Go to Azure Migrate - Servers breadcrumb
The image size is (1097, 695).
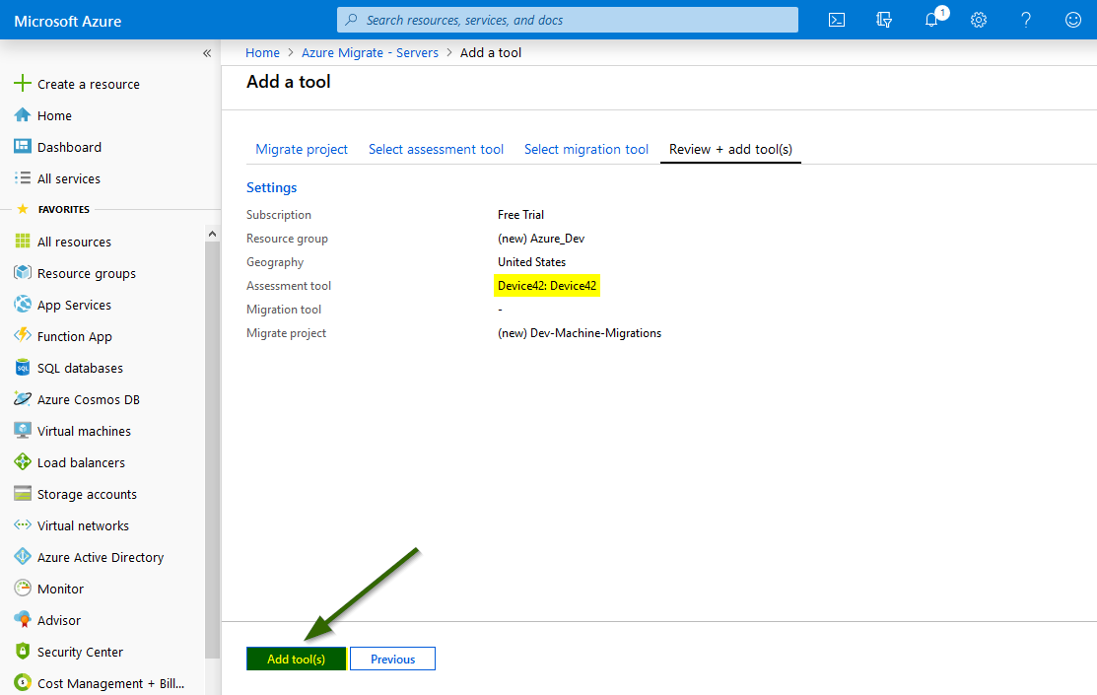371,53
